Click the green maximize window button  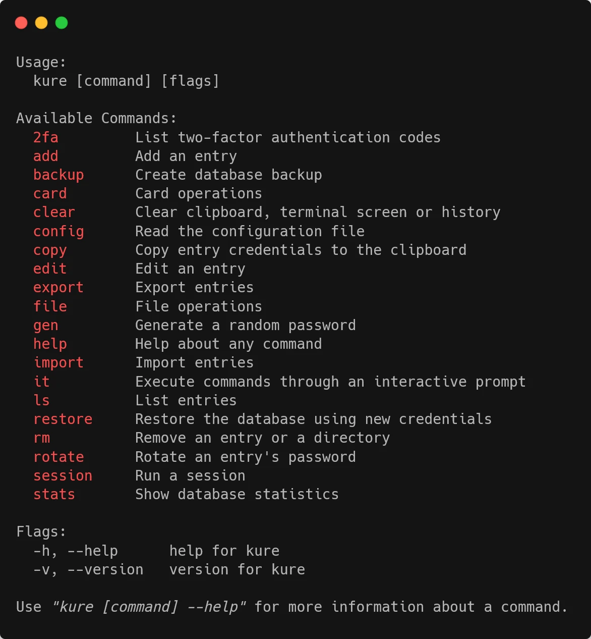(62, 23)
